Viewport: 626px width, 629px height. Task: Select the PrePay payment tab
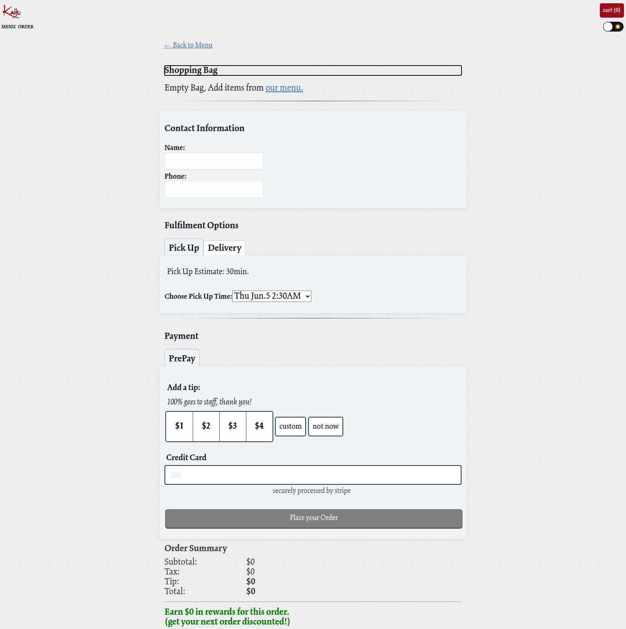click(182, 358)
